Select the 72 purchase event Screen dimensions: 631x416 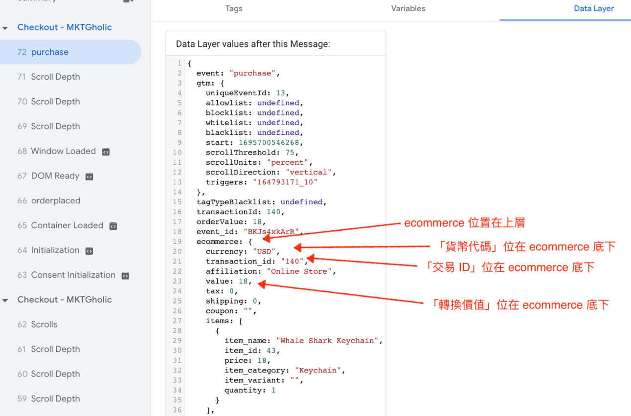click(x=70, y=52)
